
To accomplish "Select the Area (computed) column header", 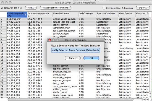I will click(17, 15).
